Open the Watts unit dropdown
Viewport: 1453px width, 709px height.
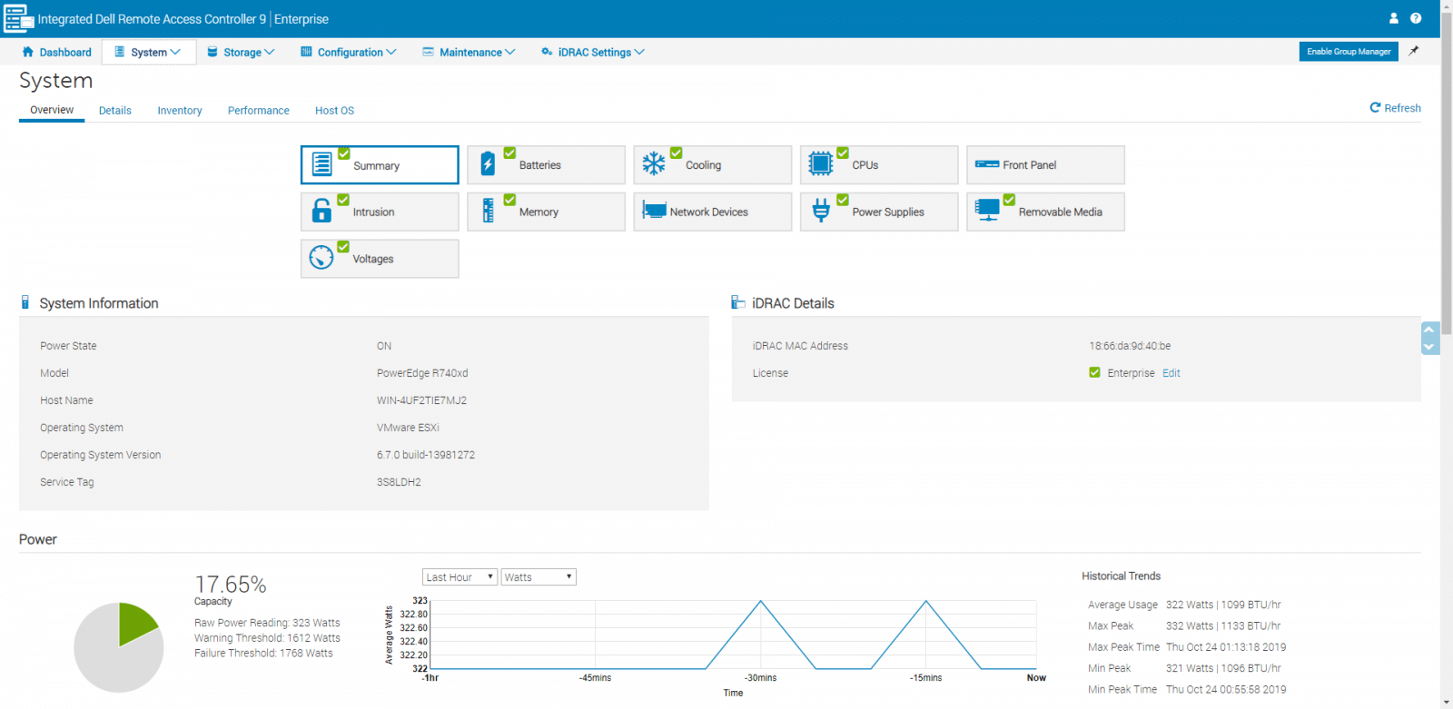[539, 576]
